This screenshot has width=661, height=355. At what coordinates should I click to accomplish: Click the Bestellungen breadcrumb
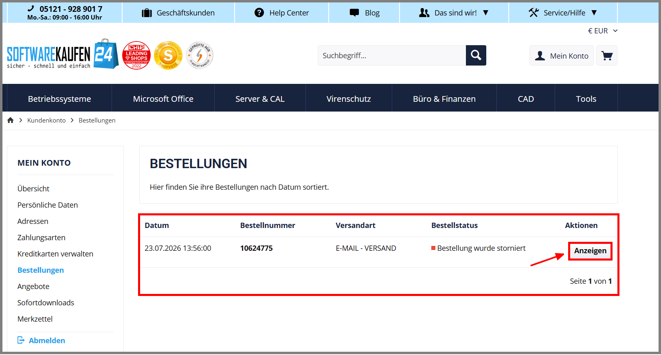pos(97,120)
